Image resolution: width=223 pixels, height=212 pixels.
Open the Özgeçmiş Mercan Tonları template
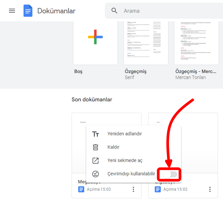196,42
